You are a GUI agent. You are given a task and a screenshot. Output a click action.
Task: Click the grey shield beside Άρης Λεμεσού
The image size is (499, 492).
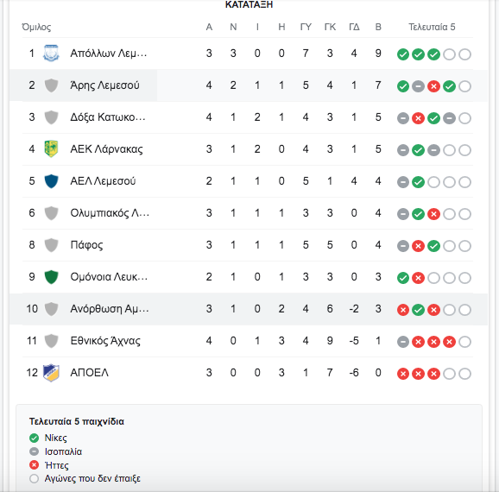click(x=51, y=85)
